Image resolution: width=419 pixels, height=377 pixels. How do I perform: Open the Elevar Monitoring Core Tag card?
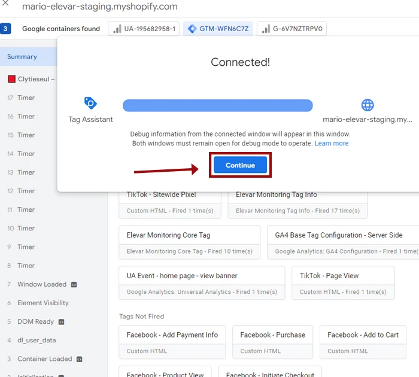190,242
